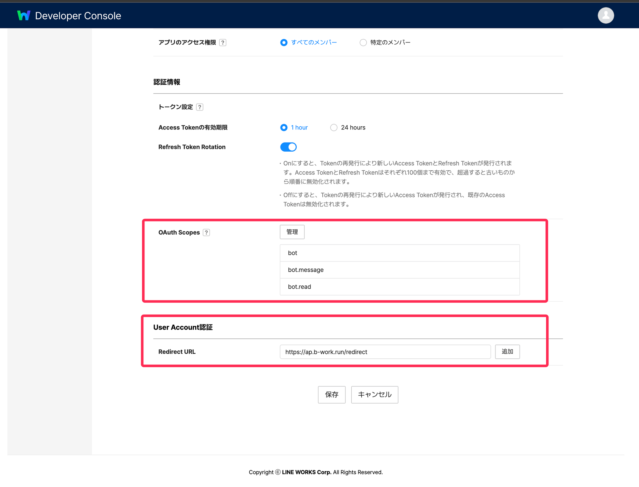Screen dimensions: 639x487
Task: Select すべてのメンバー radio option
Action: pyautogui.click(x=284, y=43)
